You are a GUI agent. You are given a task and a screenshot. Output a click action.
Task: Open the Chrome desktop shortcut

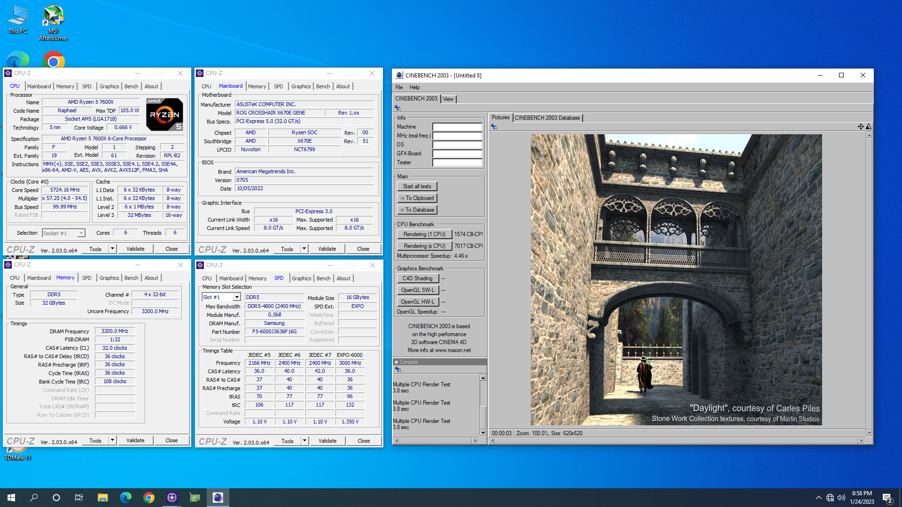54,60
